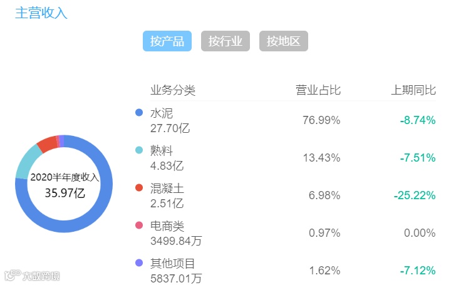Viewport: 451px width, 285px height.
Task: Select the 水泥 row label
Action: pos(161,113)
